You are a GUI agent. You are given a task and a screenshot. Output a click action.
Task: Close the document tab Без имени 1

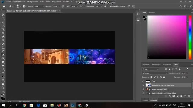tap(59, 11)
